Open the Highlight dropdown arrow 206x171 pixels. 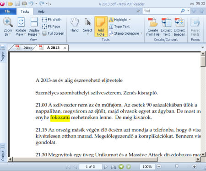tap(130, 20)
